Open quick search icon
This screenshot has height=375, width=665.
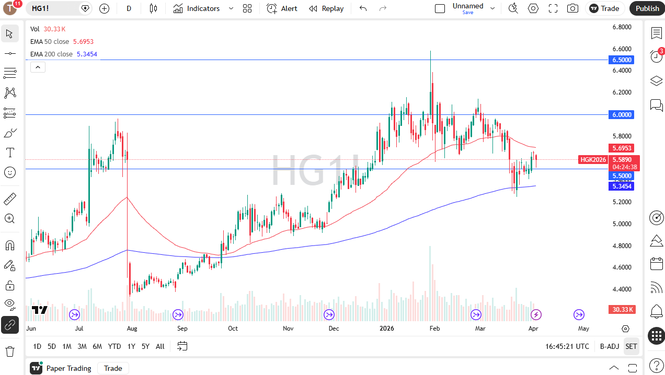pyautogui.click(x=513, y=8)
